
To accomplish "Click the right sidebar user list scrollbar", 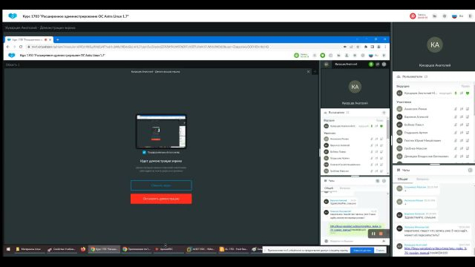I will coord(474,100).
